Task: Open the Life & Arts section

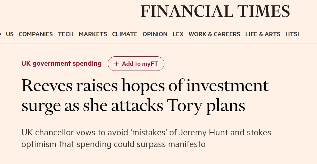Action: 263,34
